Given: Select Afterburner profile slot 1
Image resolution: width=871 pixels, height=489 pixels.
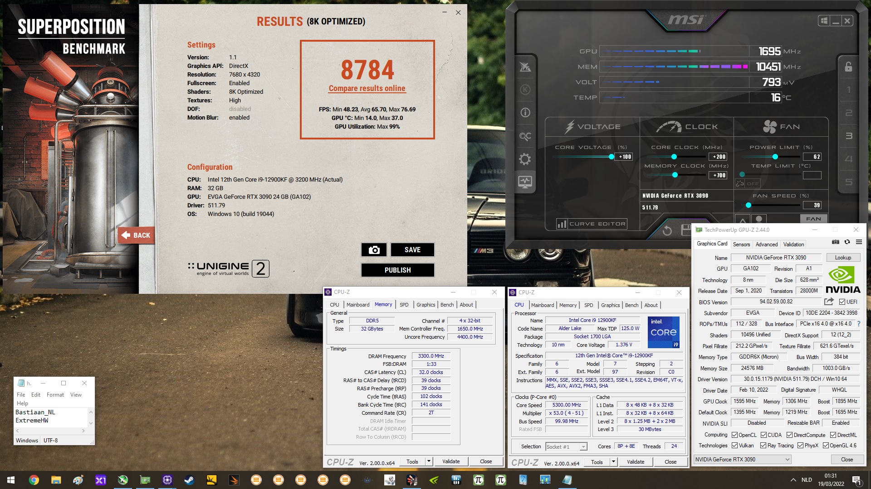Looking at the screenshot, I should click(849, 90).
